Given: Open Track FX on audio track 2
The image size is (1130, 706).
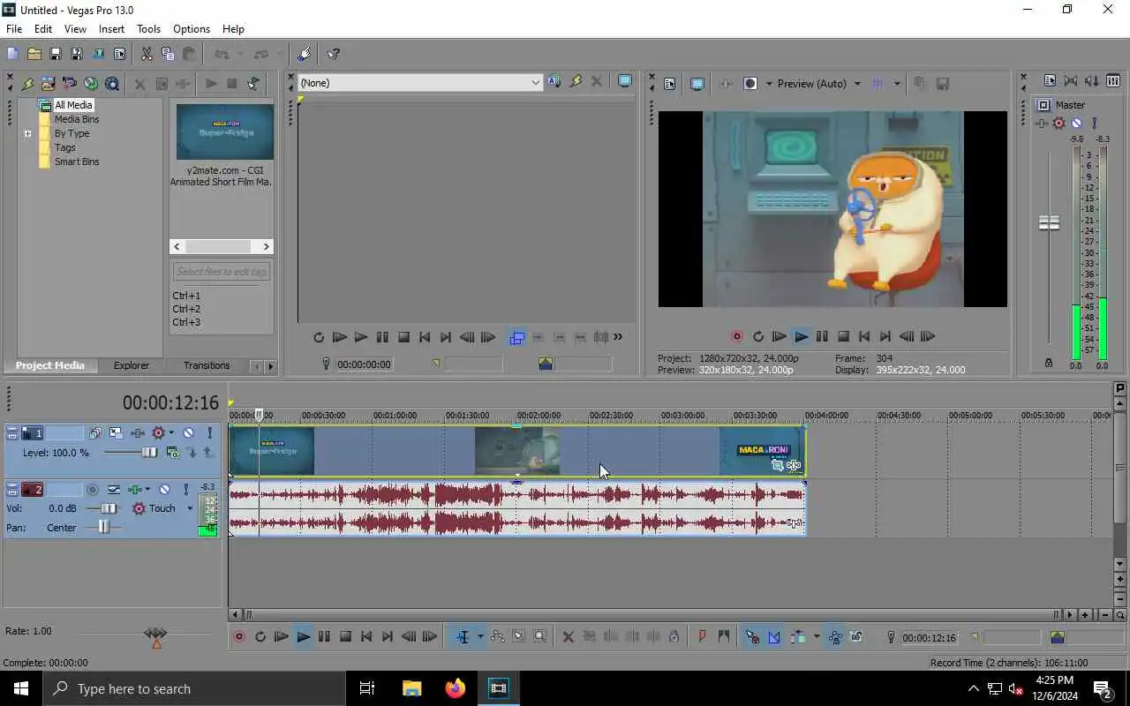Looking at the screenshot, I should [134, 489].
